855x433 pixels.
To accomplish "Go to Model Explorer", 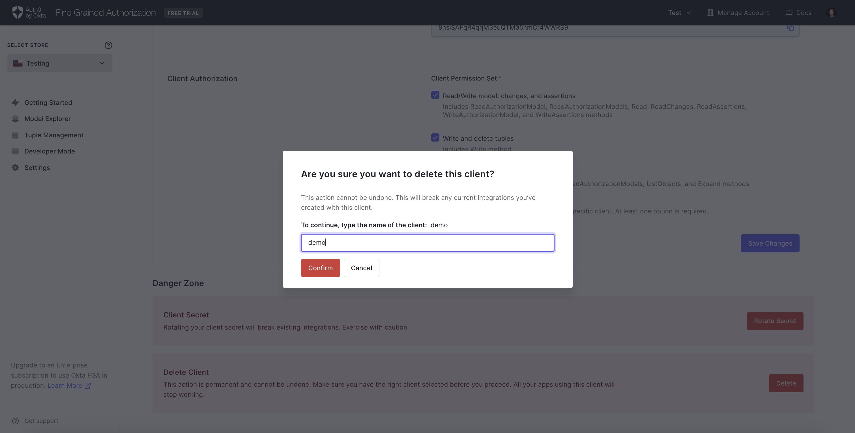I will [48, 119].
